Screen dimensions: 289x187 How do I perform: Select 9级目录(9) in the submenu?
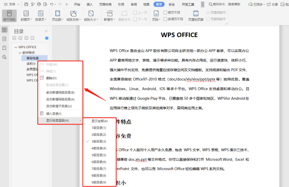100,182
